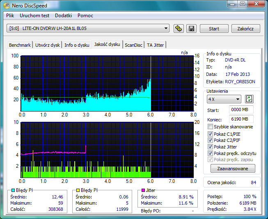Open the Dodatki menu

(x=63, y=16)
